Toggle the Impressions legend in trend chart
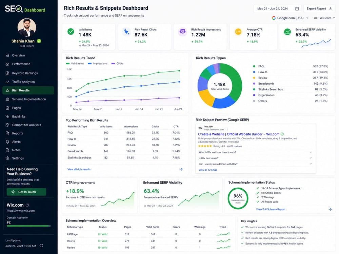Screen dimensions: 339x254 pos(98,64)
